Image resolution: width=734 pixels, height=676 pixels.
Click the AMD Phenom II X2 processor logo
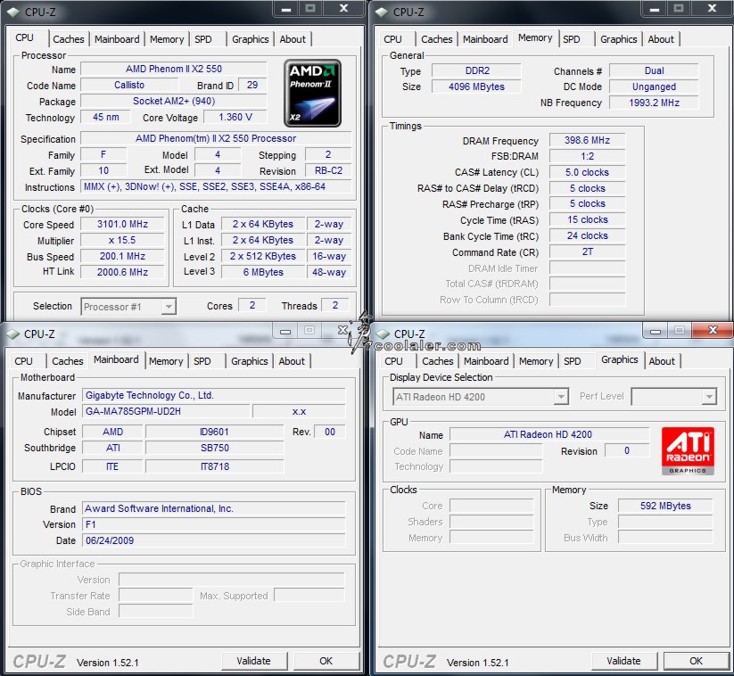pyautogui.click(x=312, y=93)
